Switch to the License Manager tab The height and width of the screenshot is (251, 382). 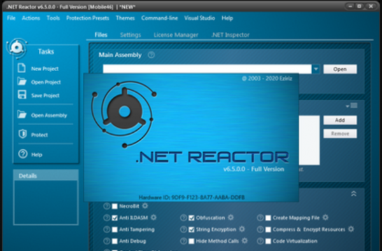tap(176, 35)
